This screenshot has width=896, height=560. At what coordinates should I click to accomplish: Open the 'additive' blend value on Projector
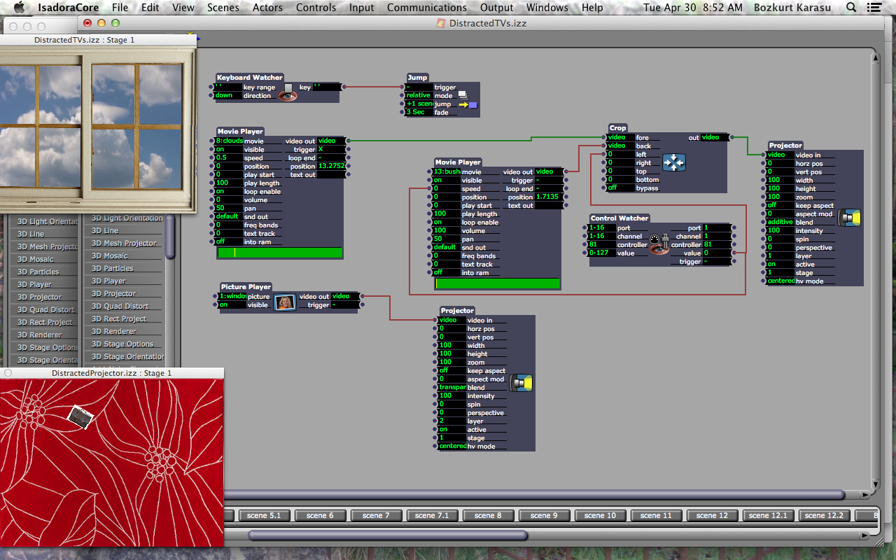[780, 222]
